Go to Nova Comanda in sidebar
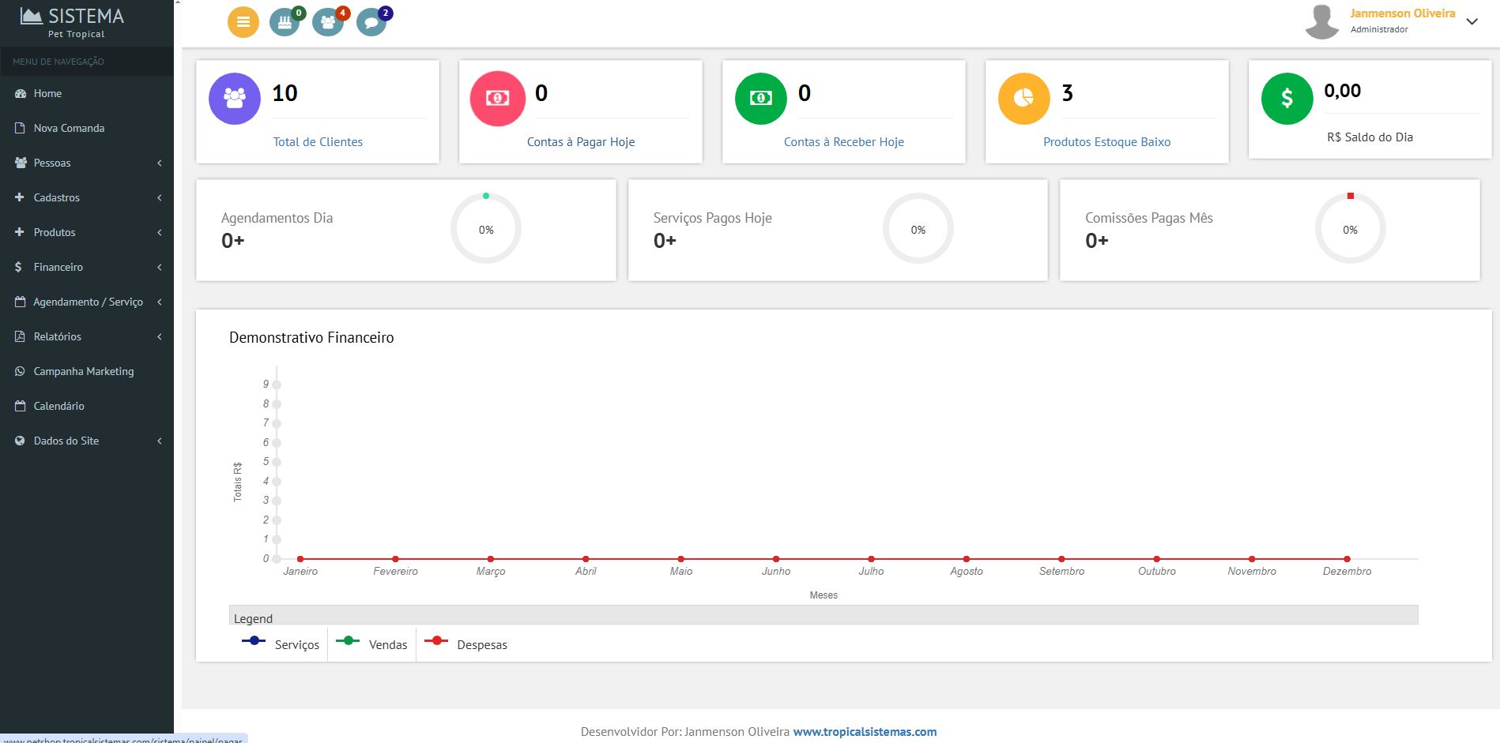The height and width of the screenshot is (743, 1500). (69, 128)
